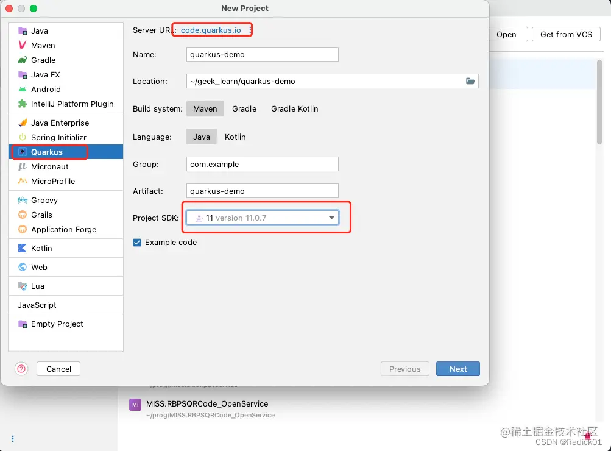Click the Groovy icon
The image size is (611, 451).
(23, 200)
